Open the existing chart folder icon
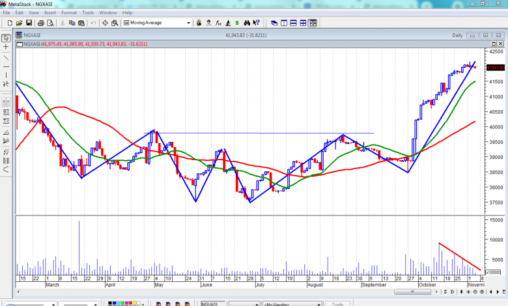This screenshot has height=306, width=508. point(18,23)
